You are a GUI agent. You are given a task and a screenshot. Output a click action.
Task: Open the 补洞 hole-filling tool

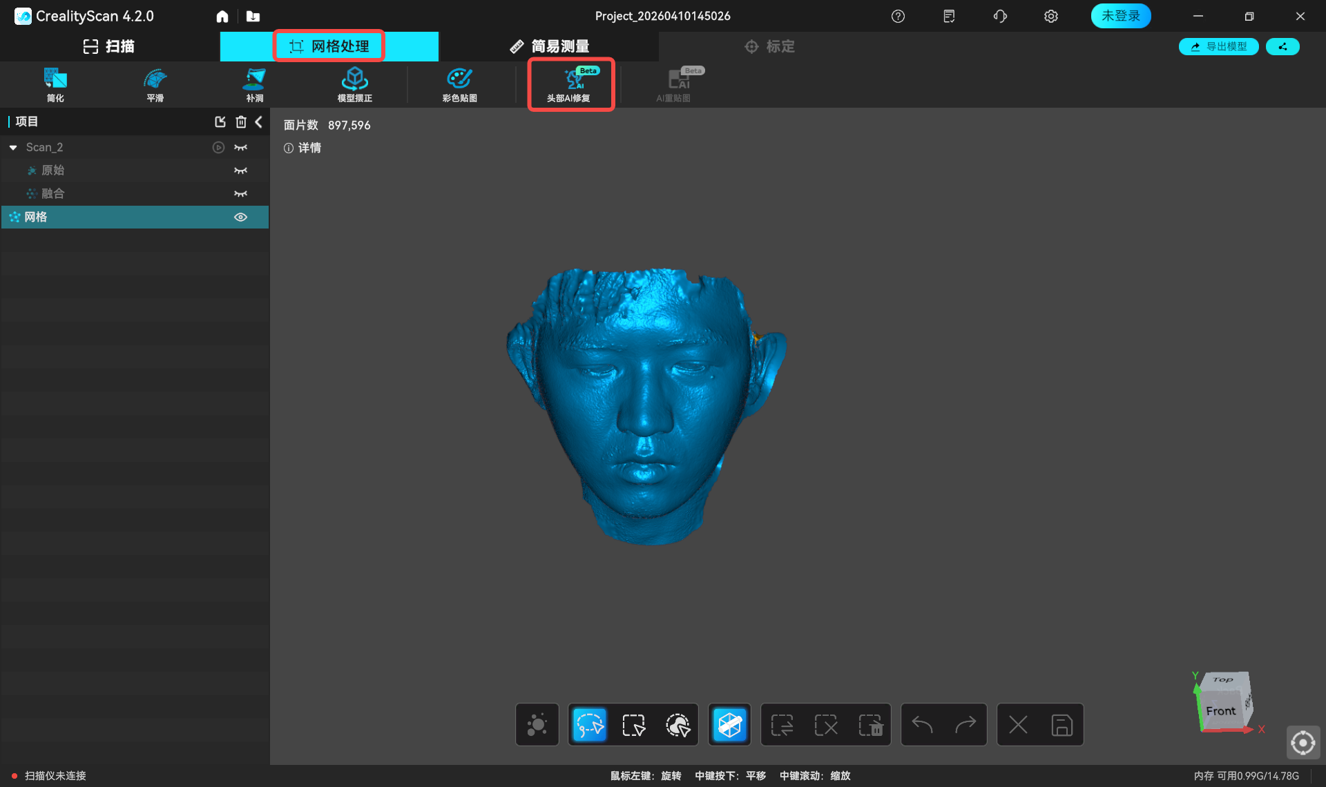click(254, 85)
